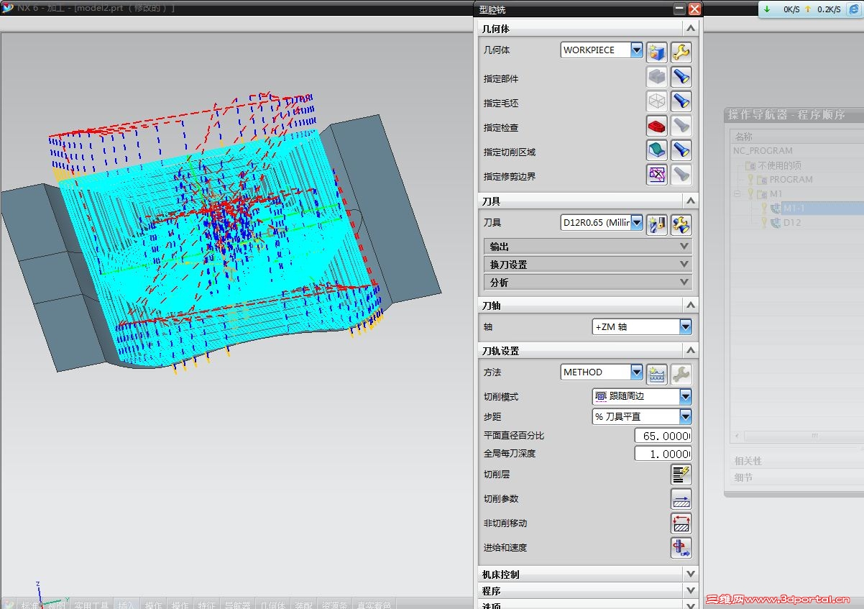This screenshot has width=864, height=609.
Task: Collapse the 几何体 section header
Action: 589,29
